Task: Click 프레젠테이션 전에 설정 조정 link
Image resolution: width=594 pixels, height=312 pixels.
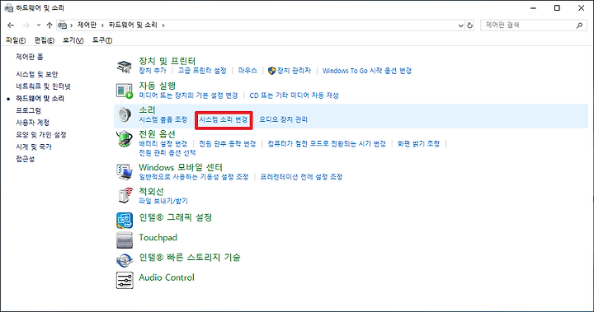Action: coord(301,177)
